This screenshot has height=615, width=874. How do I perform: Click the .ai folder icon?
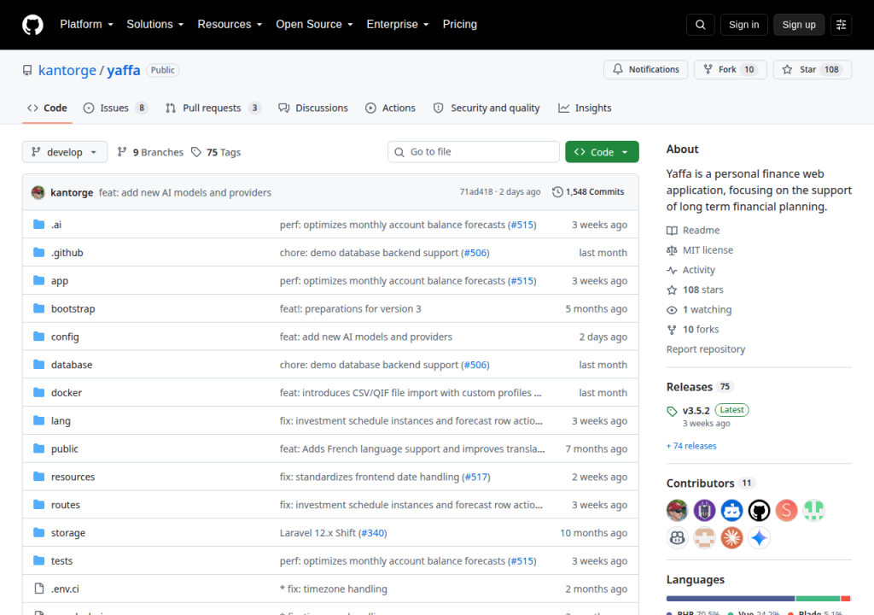coord(38,225)
